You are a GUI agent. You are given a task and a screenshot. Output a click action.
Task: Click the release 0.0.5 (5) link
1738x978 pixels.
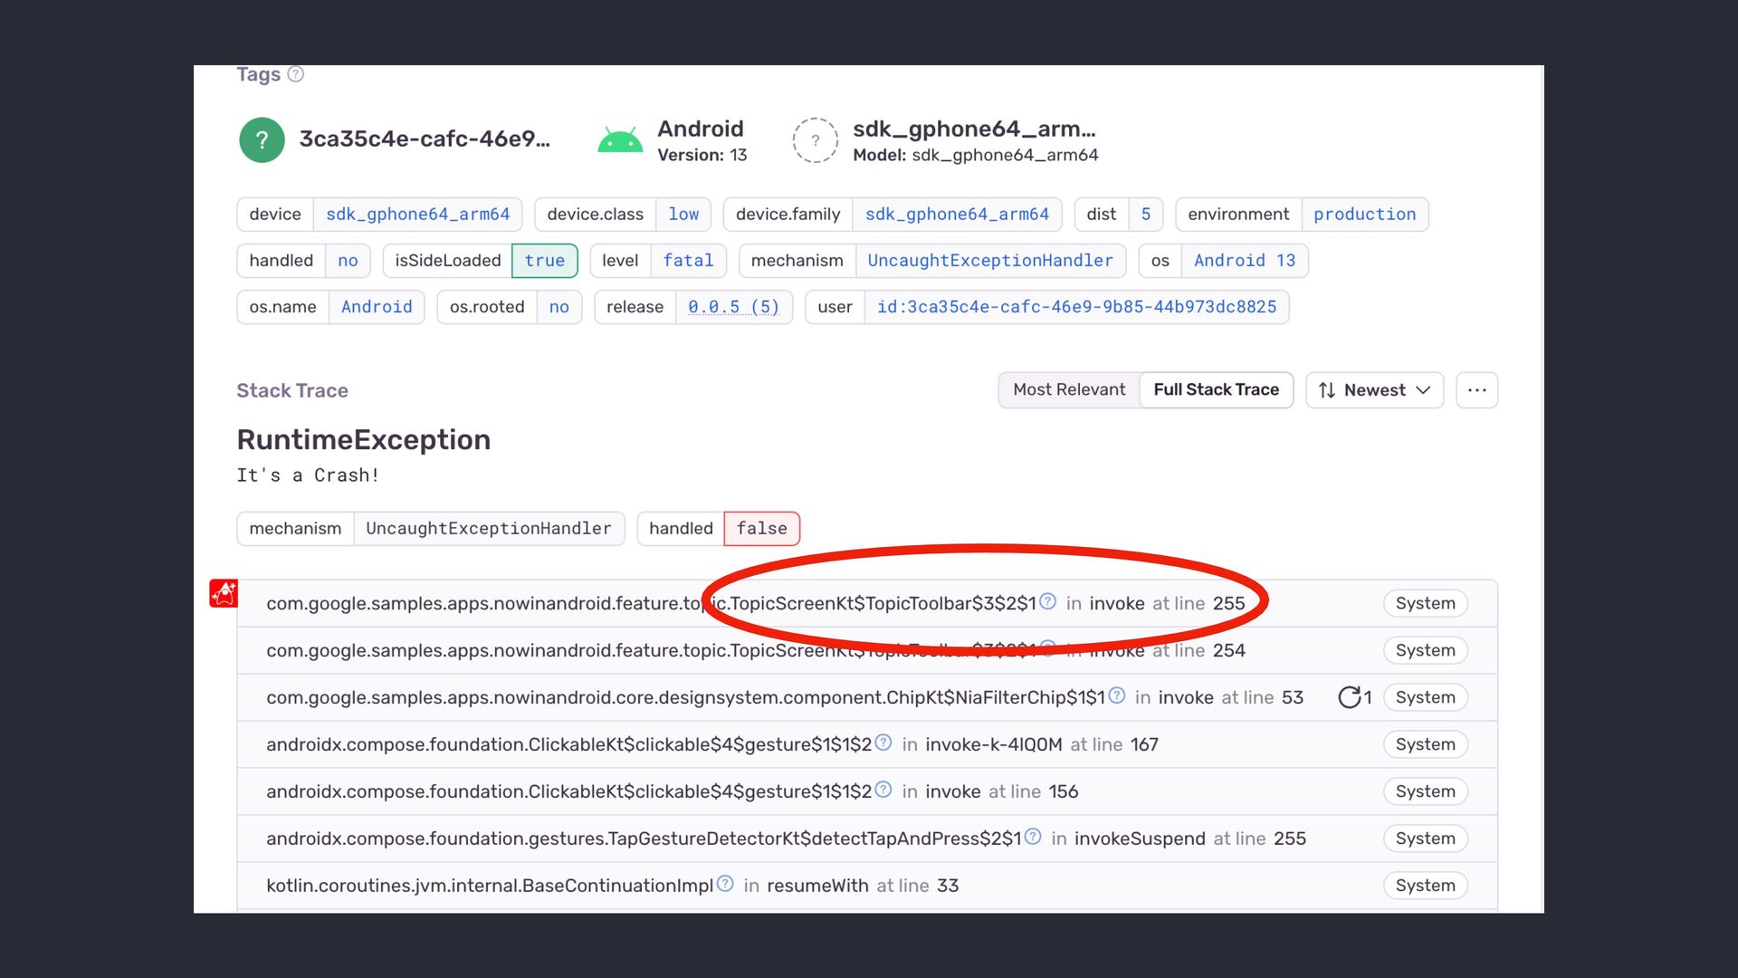(x=733, y=307)
